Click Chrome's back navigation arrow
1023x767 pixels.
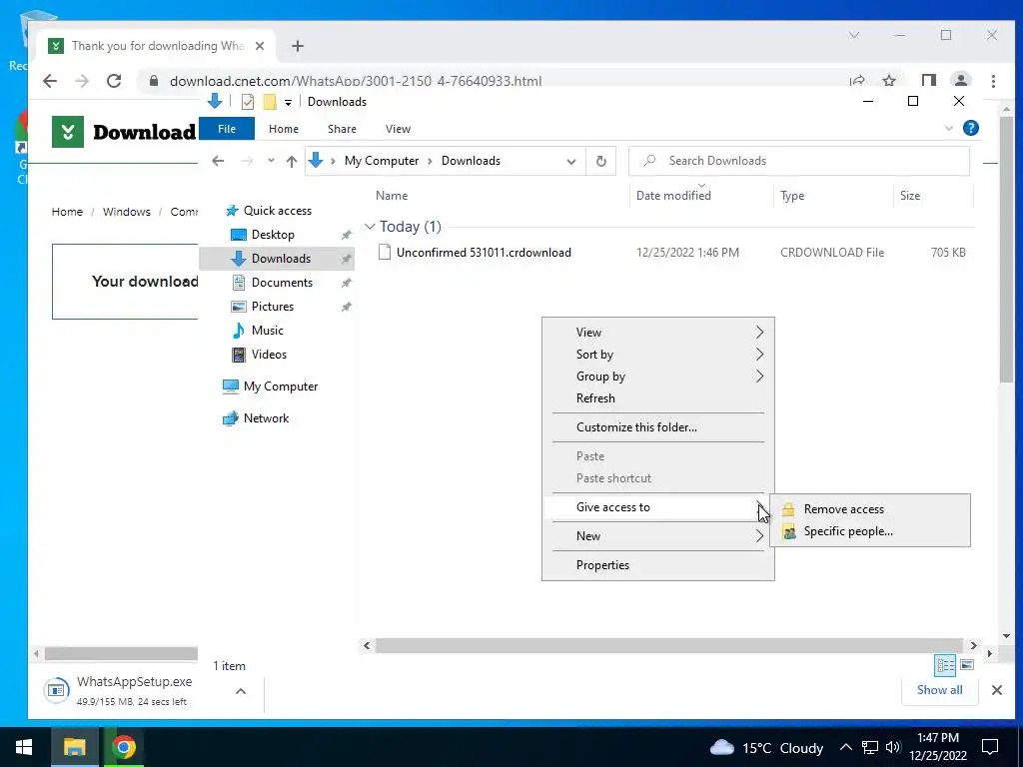pos(50,81)
